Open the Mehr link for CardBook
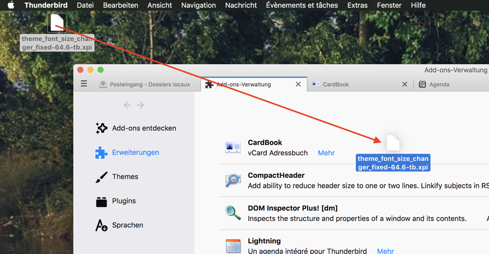Image resolution: width=489 pixels, height=254 pixels. (x=326, y=153)
